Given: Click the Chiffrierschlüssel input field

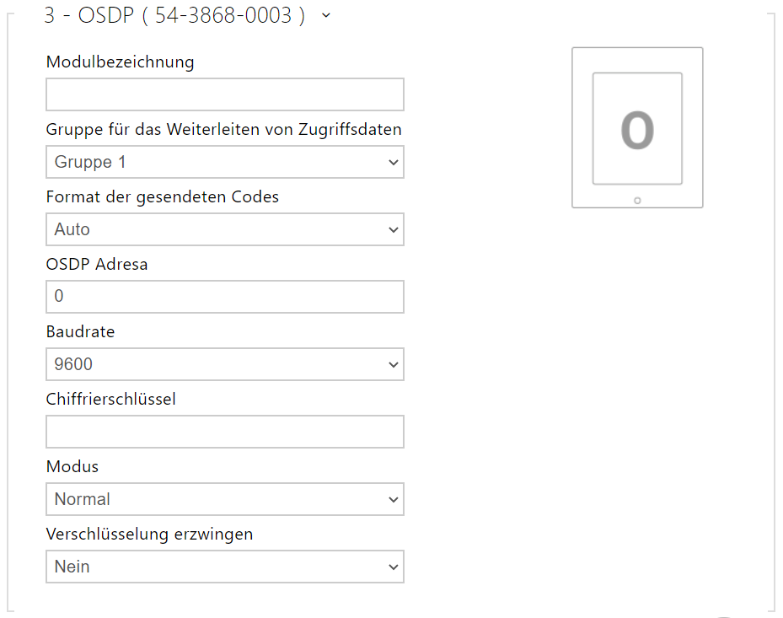Looking at the screenshot, I should pyautogui.click(x=225, y=432).
